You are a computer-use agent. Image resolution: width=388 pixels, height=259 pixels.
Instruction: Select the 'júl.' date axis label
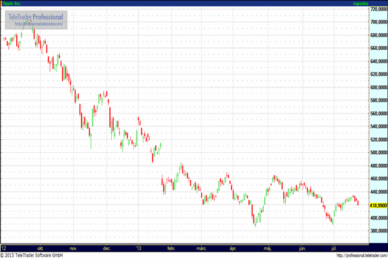pos(334,247)
